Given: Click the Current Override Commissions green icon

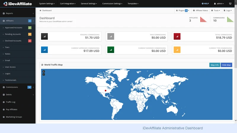Looking at the screenshot, I should point(111,50).
